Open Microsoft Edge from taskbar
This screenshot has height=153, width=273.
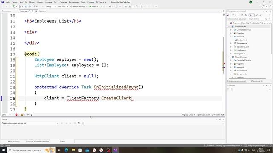[x=67, y=150]
